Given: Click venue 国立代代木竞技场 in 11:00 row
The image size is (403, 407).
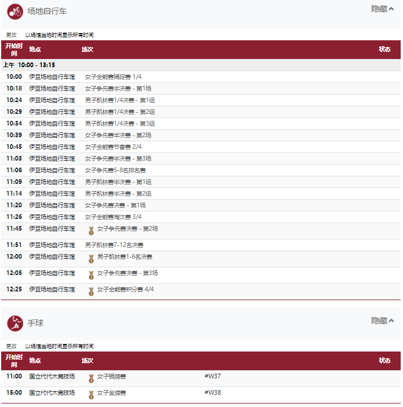Looking at the screenshot, I should pos(52,377).
